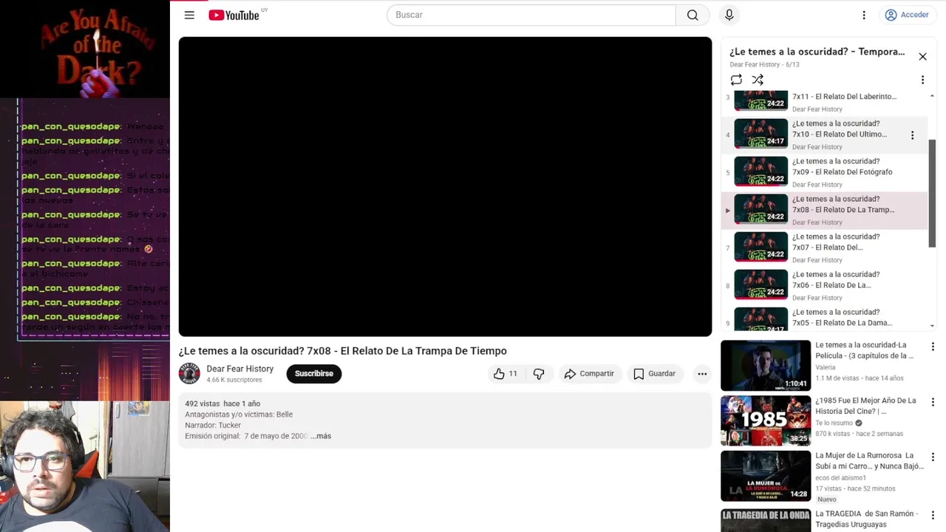Open Dear Fear History channel avatar
Image resolution: width=946 pixels, height=532 pixels.
pyautogui.click(x=189, y=374)
